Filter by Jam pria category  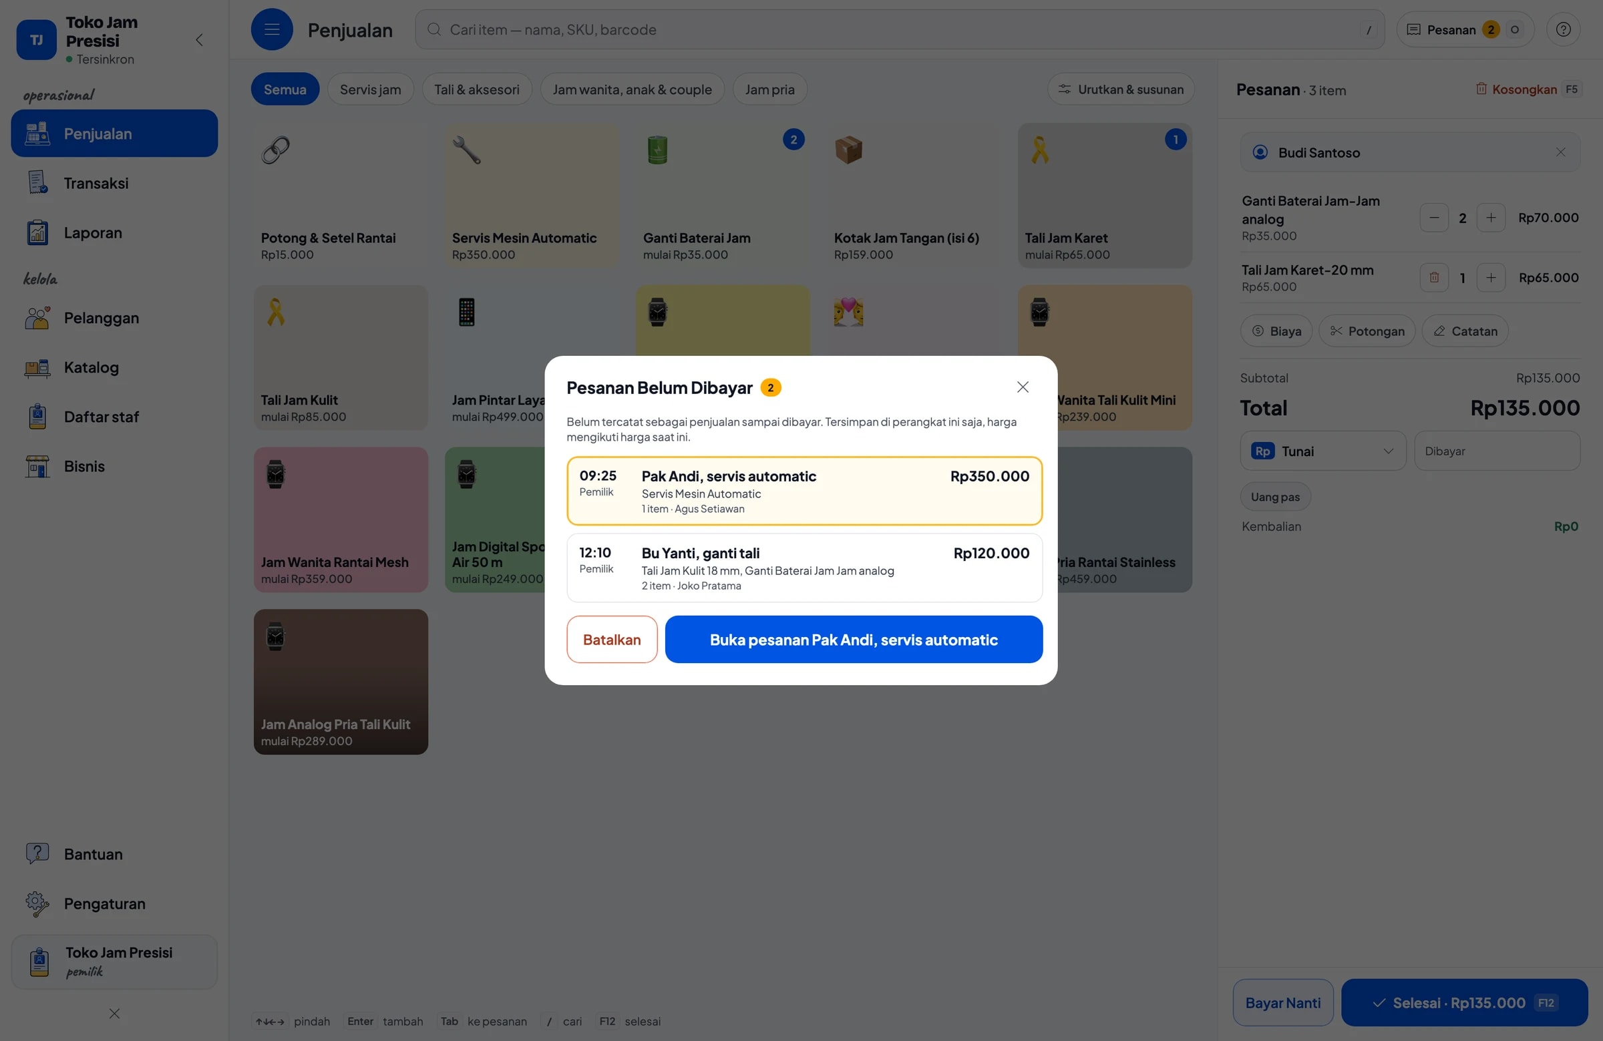coord(770,89)
